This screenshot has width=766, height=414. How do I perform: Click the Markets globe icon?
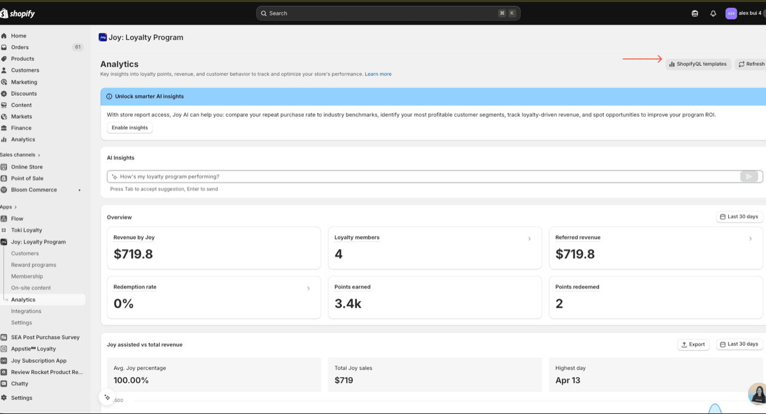tap(4, 116)
